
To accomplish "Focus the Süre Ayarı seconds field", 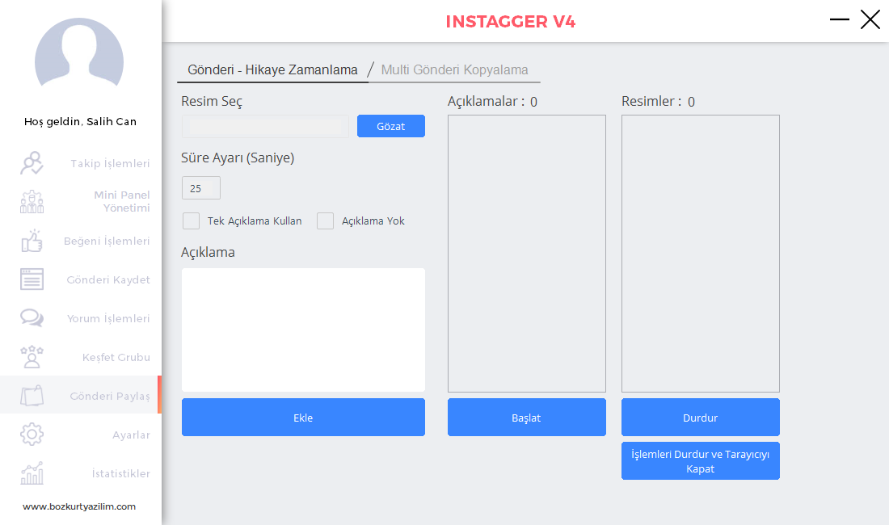I will click(x=200, y=188).
